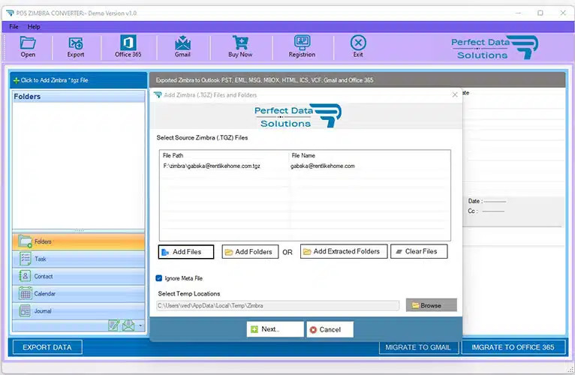Screen dimensions: 575x375
Task: Select the Contact navigation pane item
Action: (x=79, y=277)
